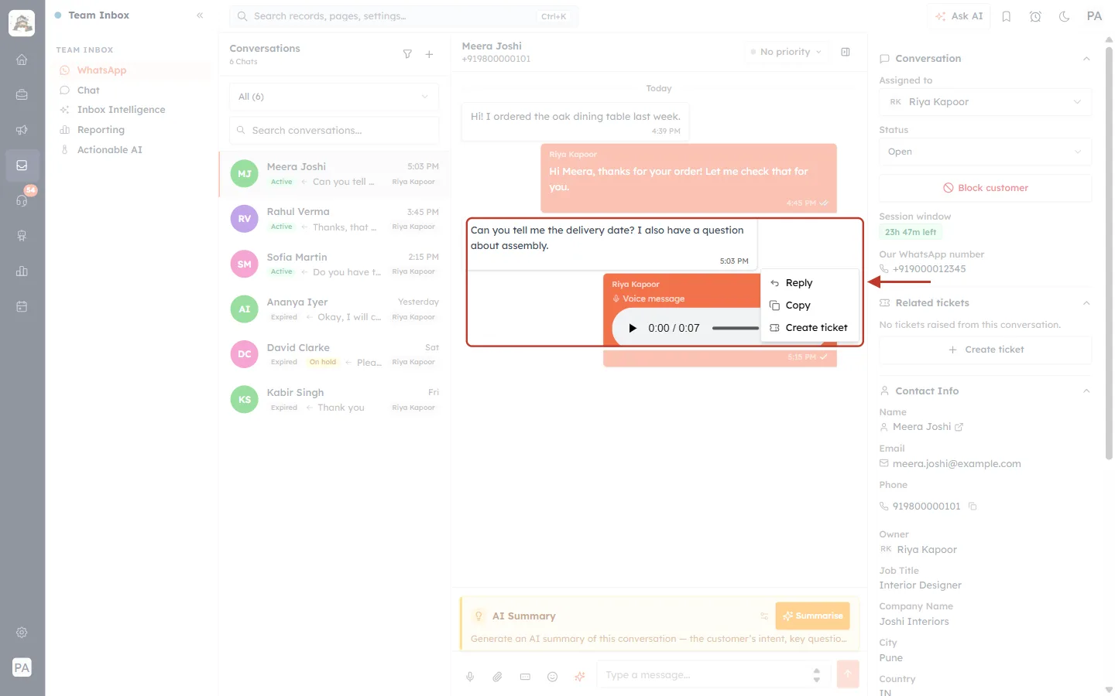The width and height of the screenshot is (1115, 696).
Task: Click the Search conversations input field
Action: coord(334,131)
